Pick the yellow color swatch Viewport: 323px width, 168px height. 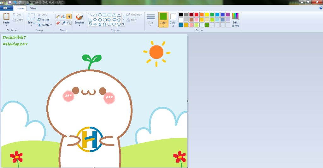click(207, 15)
